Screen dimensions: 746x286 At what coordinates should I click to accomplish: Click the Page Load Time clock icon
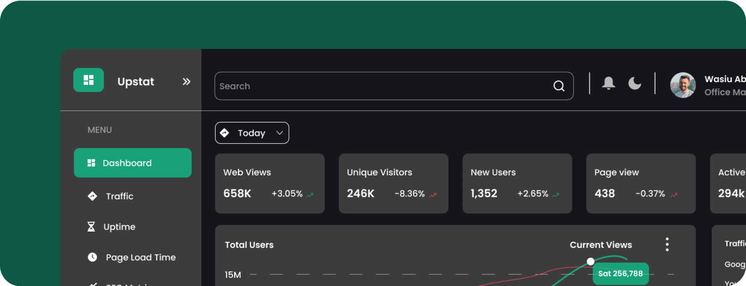(92, 257)
